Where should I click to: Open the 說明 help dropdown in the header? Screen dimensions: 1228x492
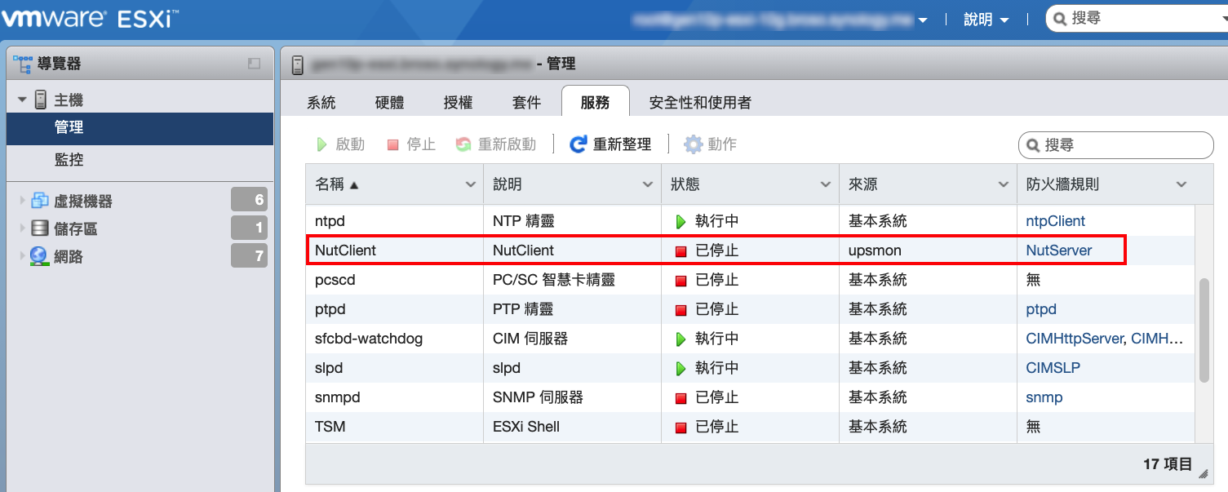[986, 19]
